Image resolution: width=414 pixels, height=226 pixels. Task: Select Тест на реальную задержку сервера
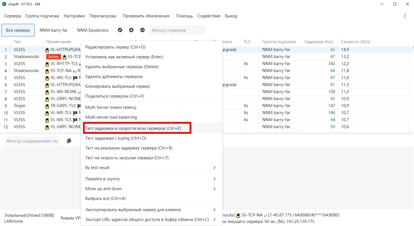click(x=151, y=148)
